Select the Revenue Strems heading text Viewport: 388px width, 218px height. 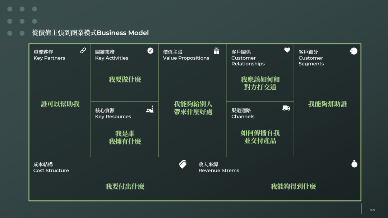[219, 168]
